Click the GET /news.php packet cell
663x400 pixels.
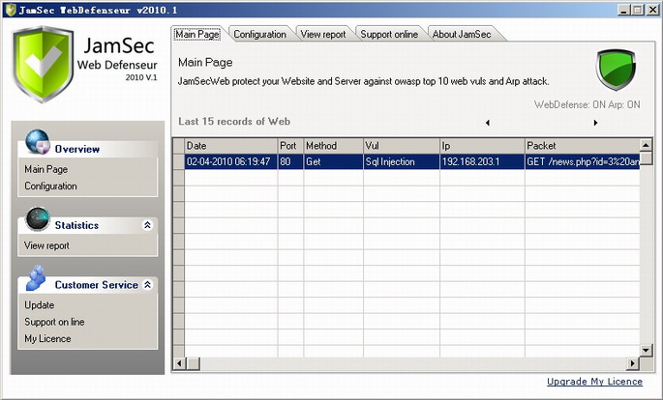583,161
